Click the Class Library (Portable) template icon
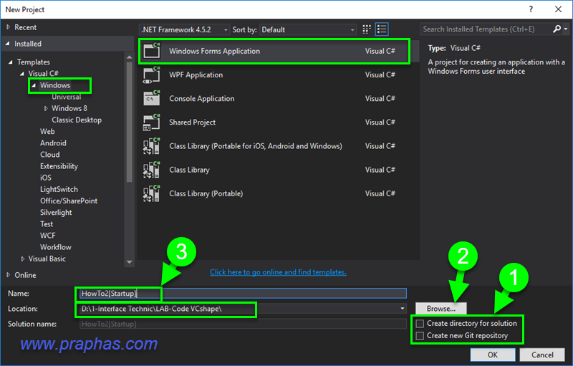573x366 pixels. coord(152,193)
